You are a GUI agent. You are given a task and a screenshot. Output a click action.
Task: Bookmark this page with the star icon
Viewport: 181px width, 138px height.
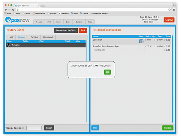tap(169, 10)
